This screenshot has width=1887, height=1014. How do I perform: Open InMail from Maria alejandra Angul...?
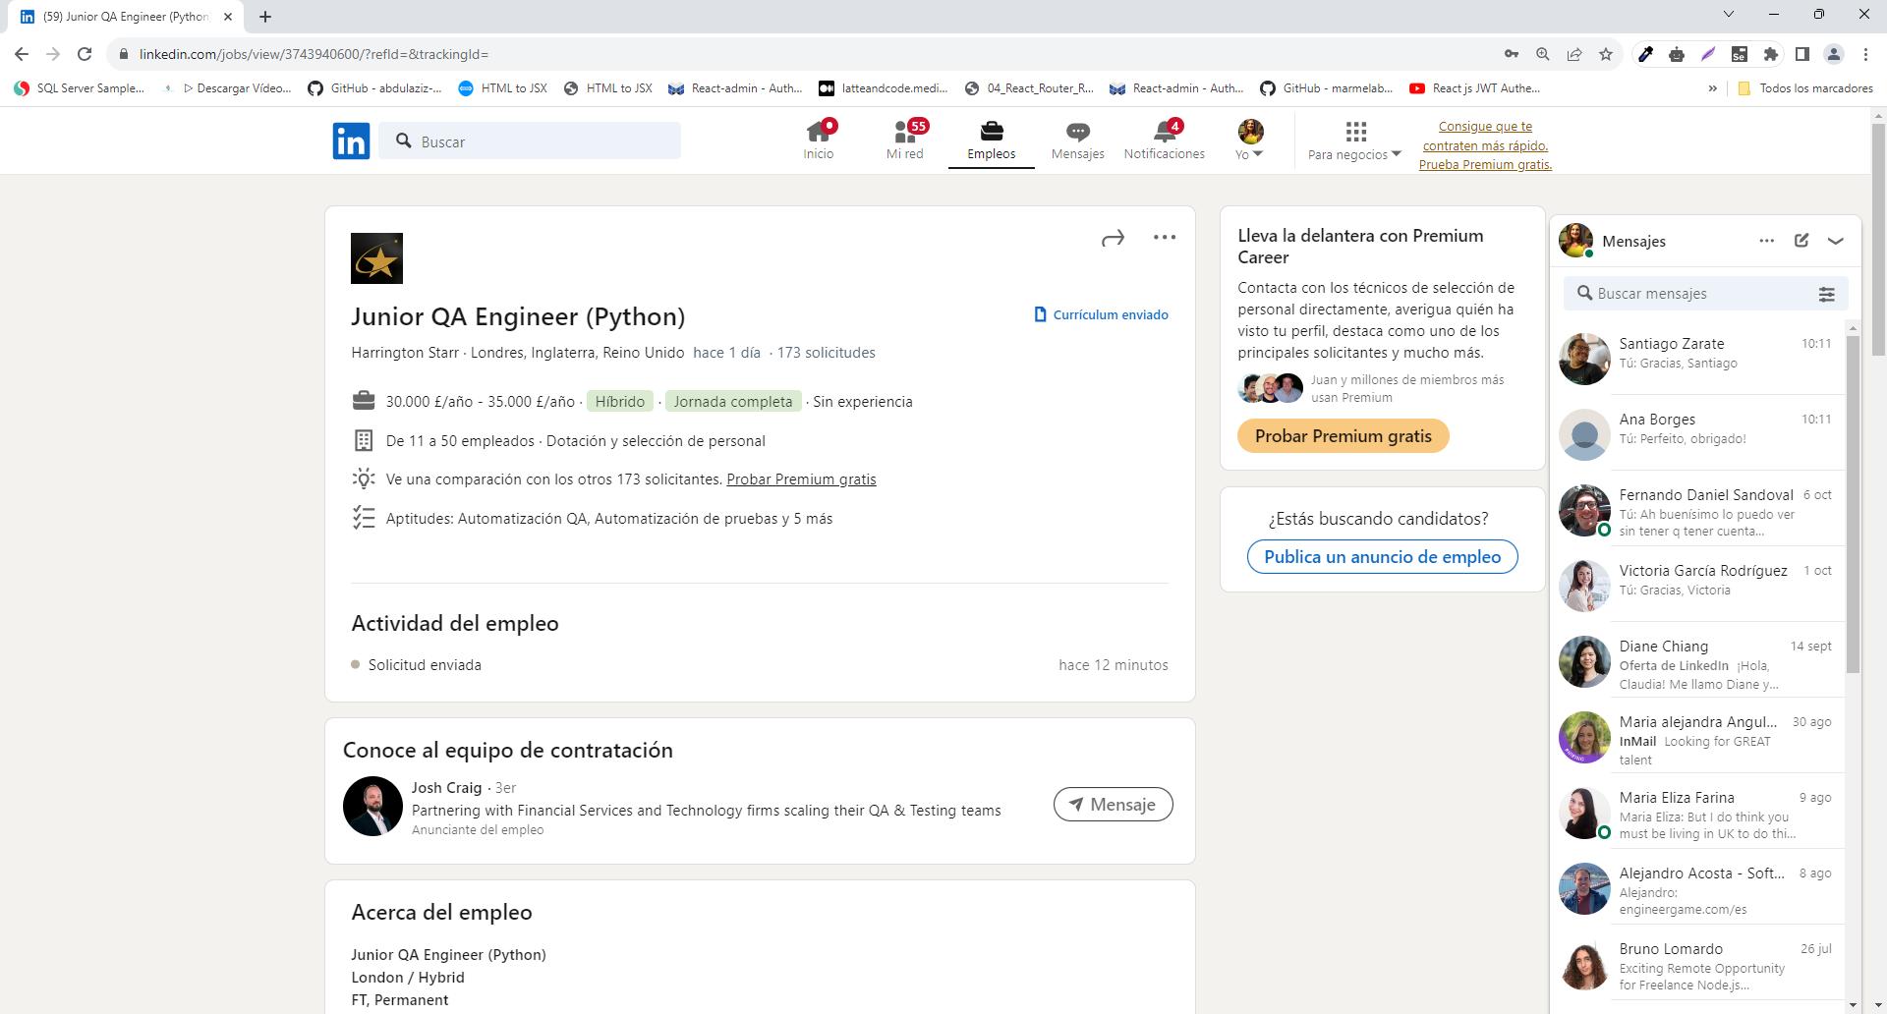(x=1698, y=736)
